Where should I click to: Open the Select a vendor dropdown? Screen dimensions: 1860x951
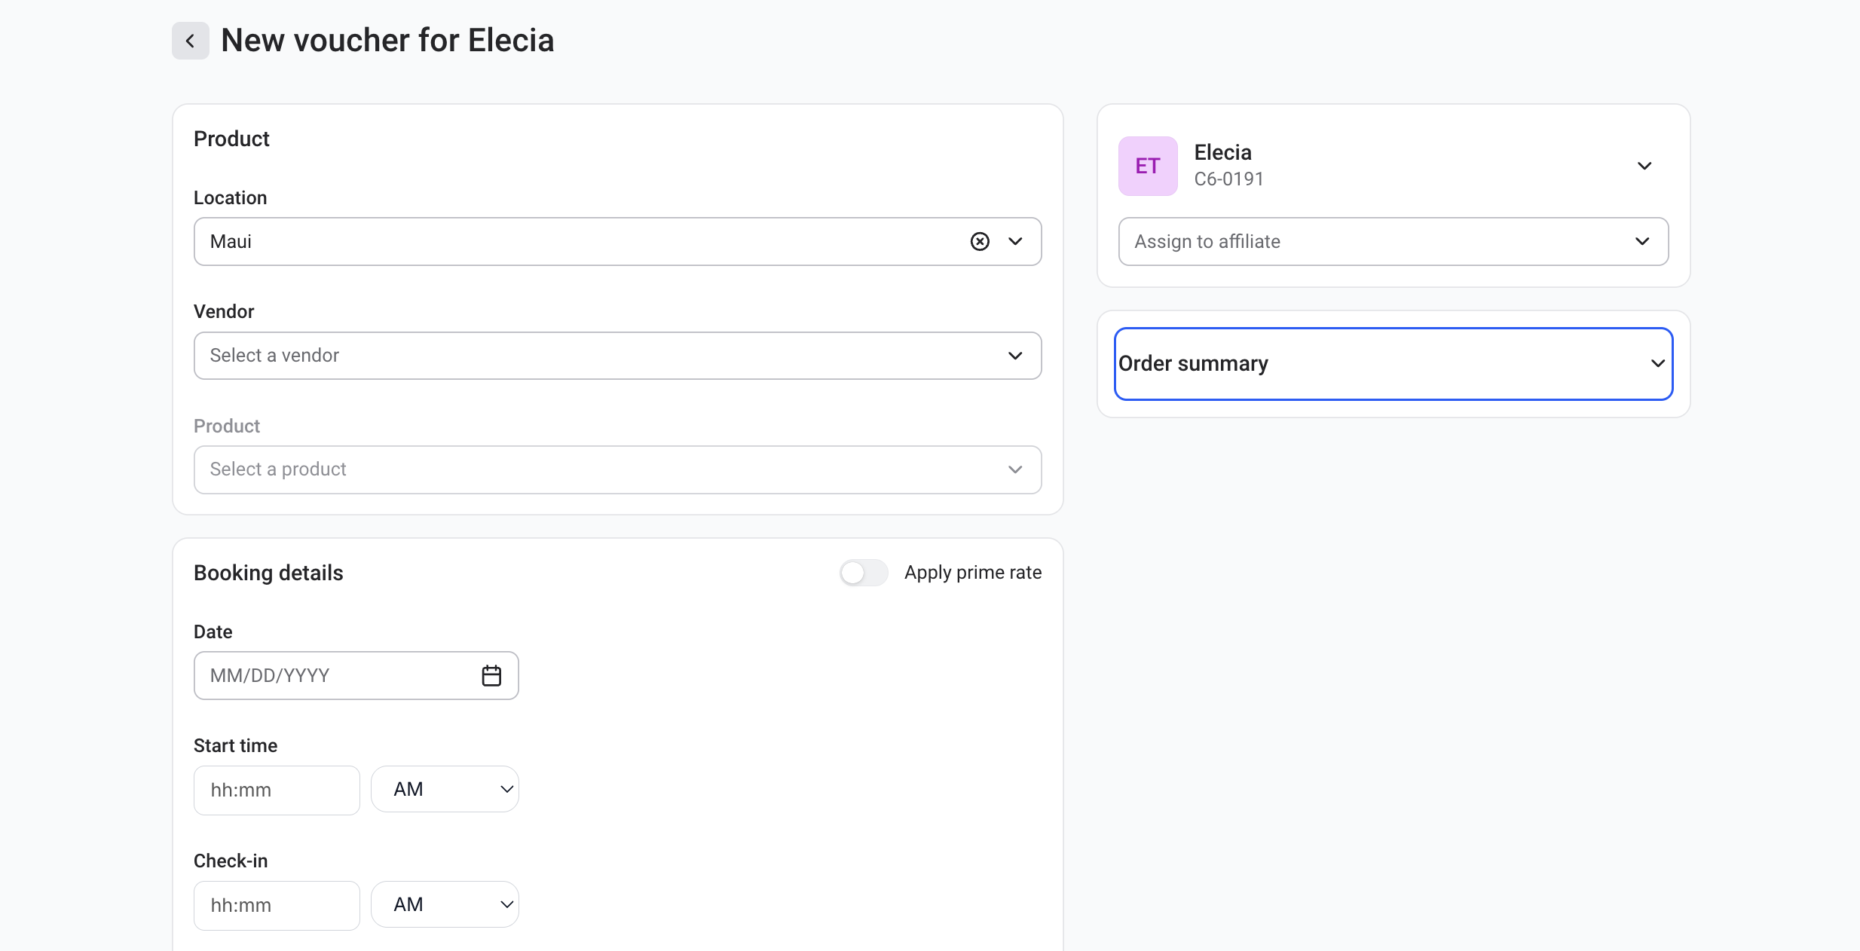(x=616, y=356)
